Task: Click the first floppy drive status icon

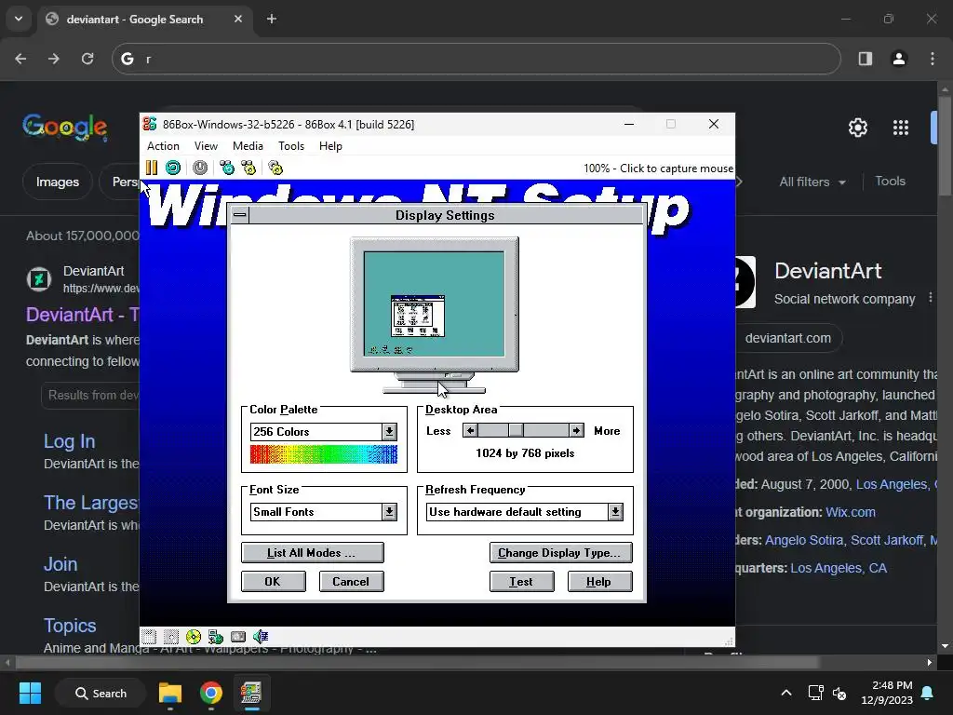Action: click(x=149, y=637)
